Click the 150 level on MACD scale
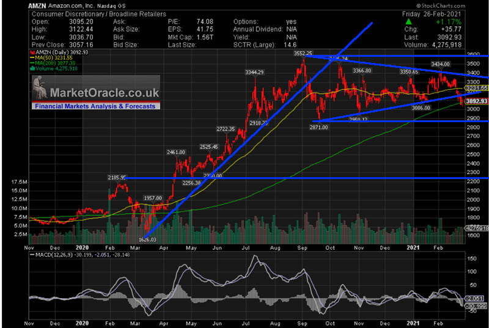Image resolution: width=489 pixels, height=328 pixels. (x=472, y=258)
